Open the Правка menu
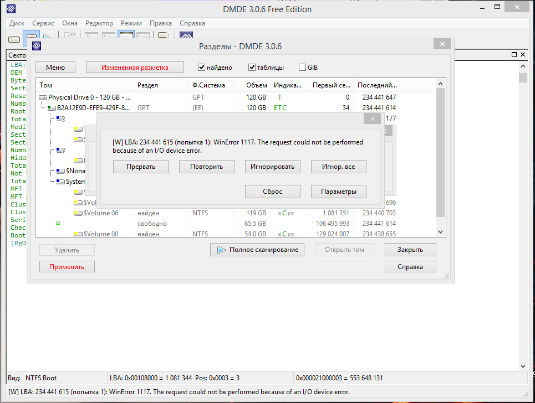The height and width of the screenshot is (403, 535). [x=160, y=23]
